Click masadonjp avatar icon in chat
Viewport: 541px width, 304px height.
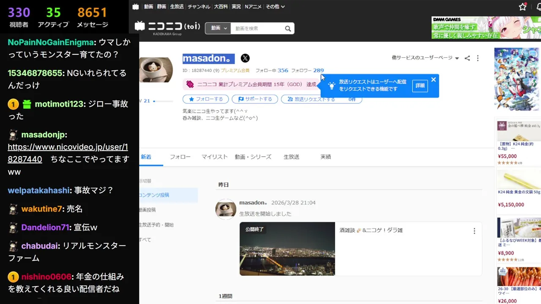click(13, 135)
